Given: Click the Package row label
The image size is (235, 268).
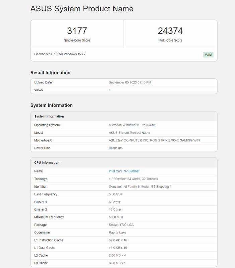Looking at the screenshot, I should (x=40, y=225).
